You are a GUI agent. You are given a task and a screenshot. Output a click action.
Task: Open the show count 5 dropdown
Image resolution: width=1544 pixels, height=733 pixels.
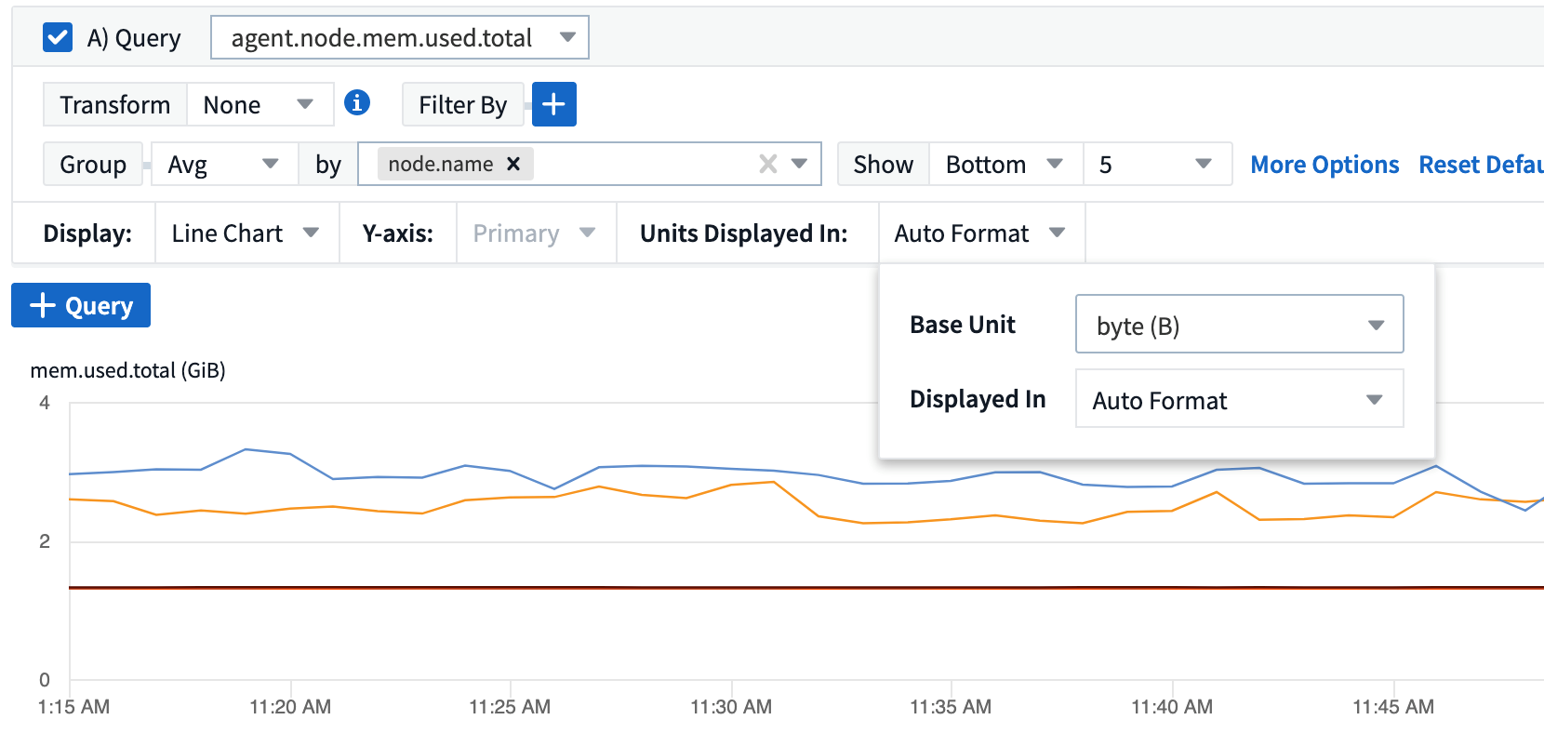point(1156,165)
